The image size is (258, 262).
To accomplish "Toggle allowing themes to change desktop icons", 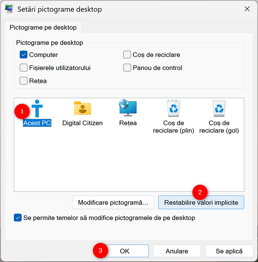I will 18,218.
